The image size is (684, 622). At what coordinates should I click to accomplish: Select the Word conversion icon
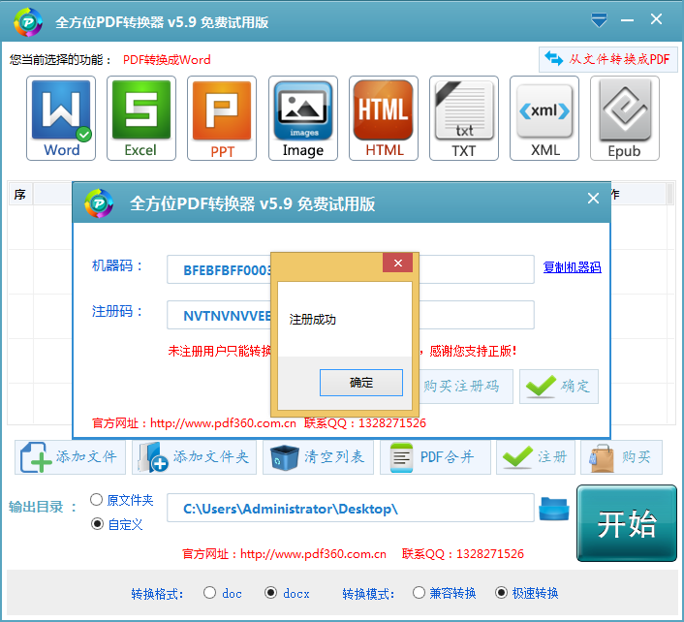click(61, 118)
